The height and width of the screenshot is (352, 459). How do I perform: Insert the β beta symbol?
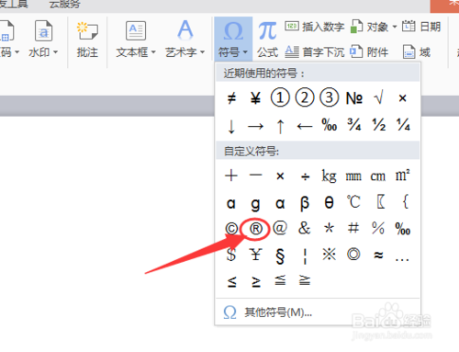pyautogui.click(x=305, y=203)
